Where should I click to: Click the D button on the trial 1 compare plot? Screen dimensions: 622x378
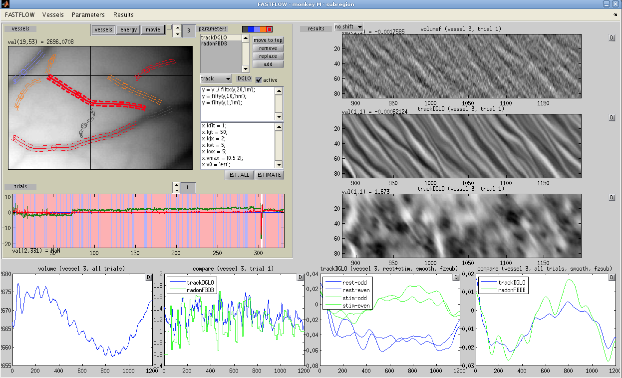pos(301,277)
